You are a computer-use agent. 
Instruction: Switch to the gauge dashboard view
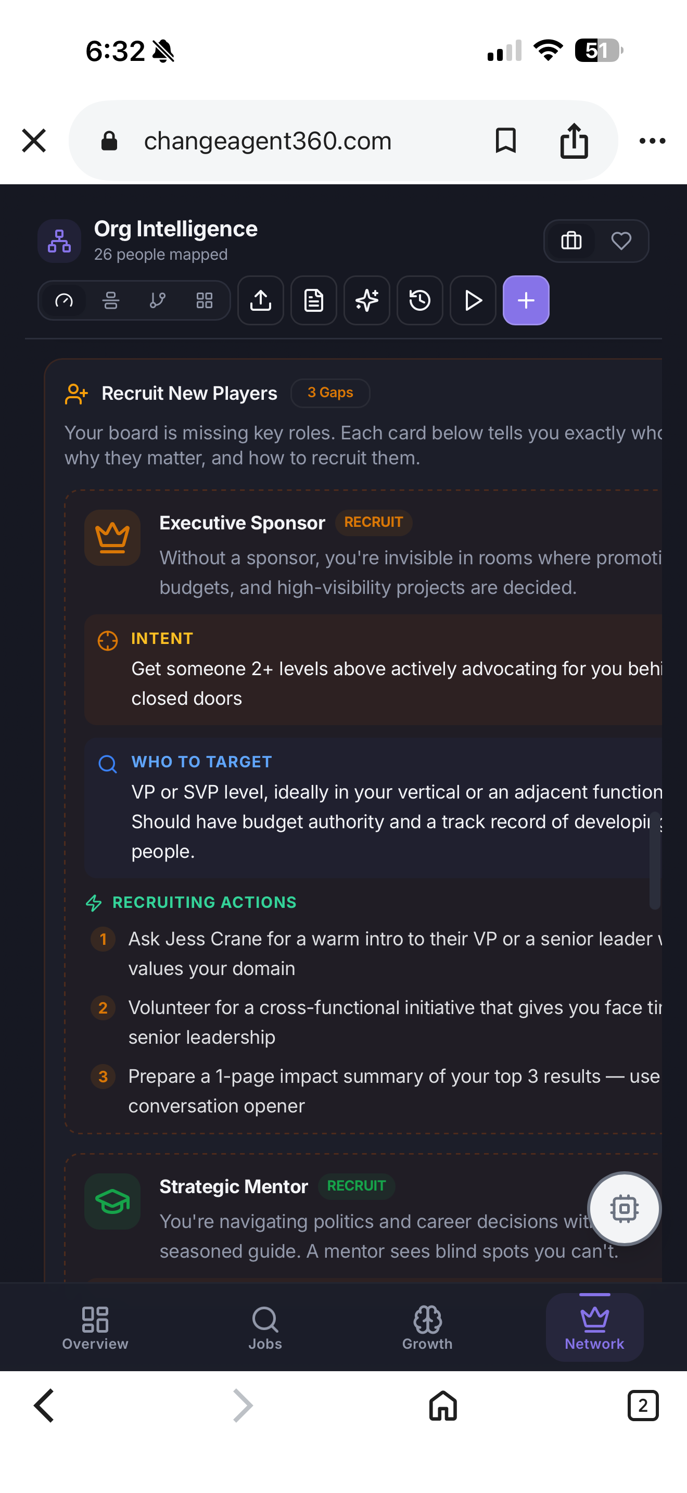point(63,300)
